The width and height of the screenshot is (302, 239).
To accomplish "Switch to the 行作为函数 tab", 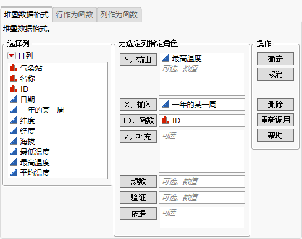I will point(75,15).
